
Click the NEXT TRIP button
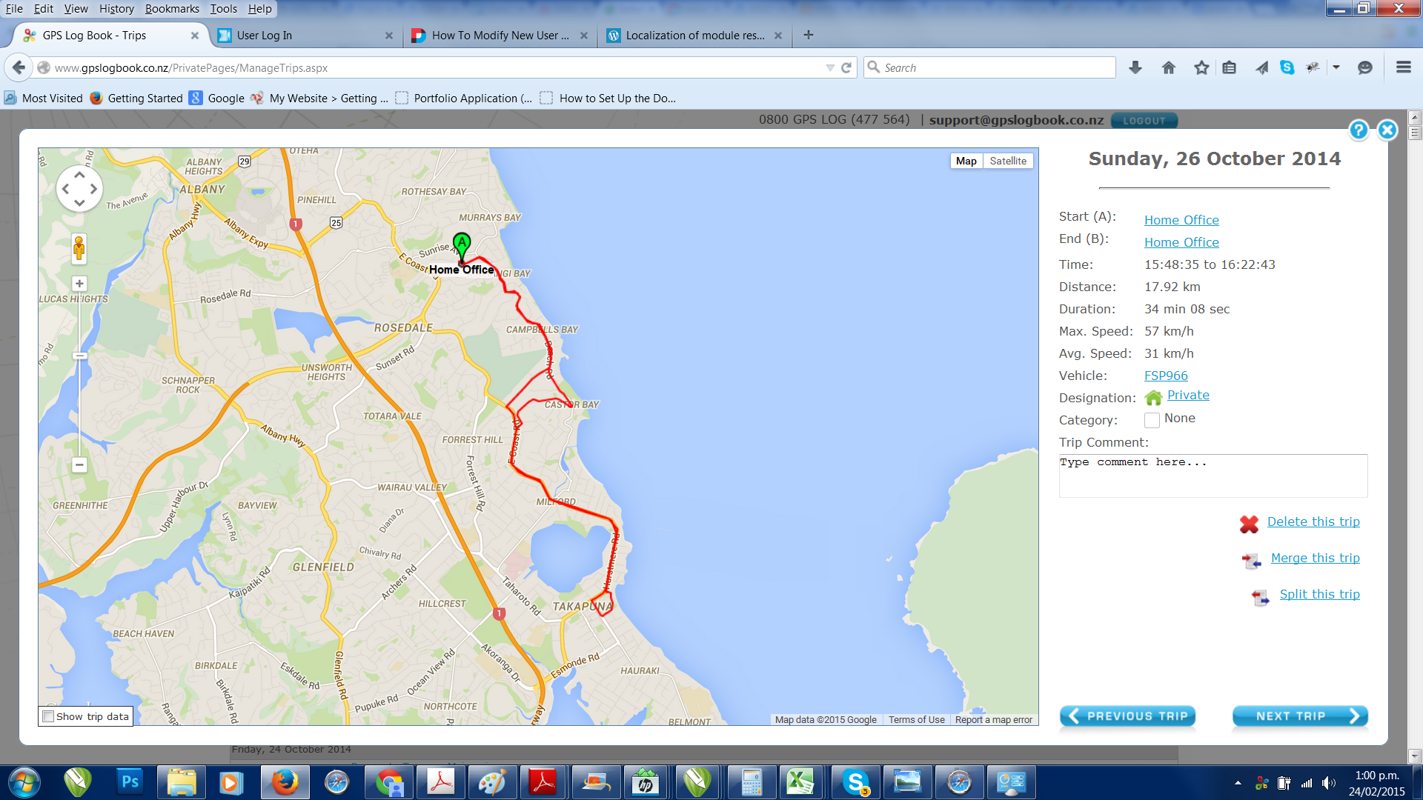click(x=1299, y=716)
